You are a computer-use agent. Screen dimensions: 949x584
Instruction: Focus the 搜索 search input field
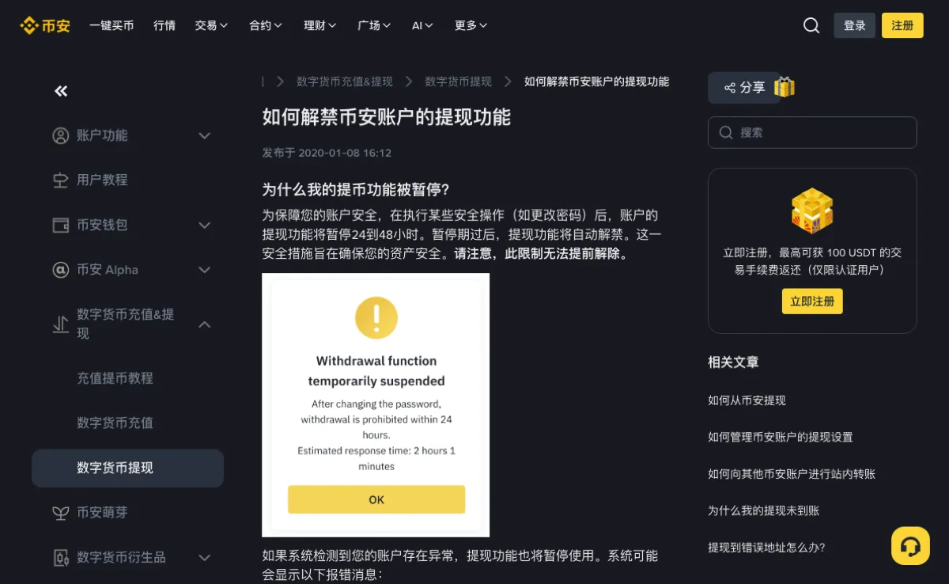click(x=812, y=133)
